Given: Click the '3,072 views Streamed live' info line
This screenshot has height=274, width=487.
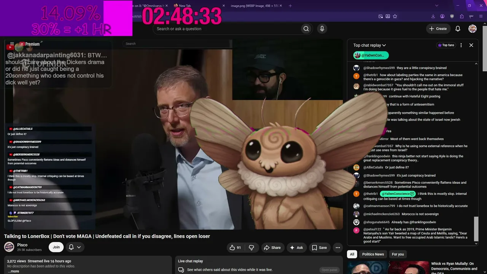Looking at the screenshot, I should [39, 261].
